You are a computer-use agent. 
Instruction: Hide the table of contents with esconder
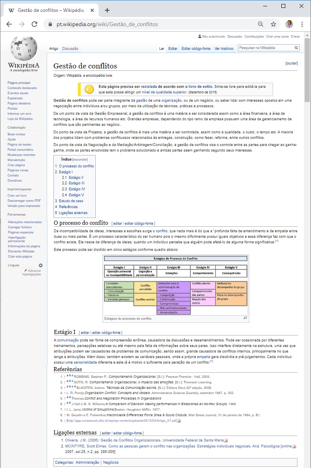[80, 159]
